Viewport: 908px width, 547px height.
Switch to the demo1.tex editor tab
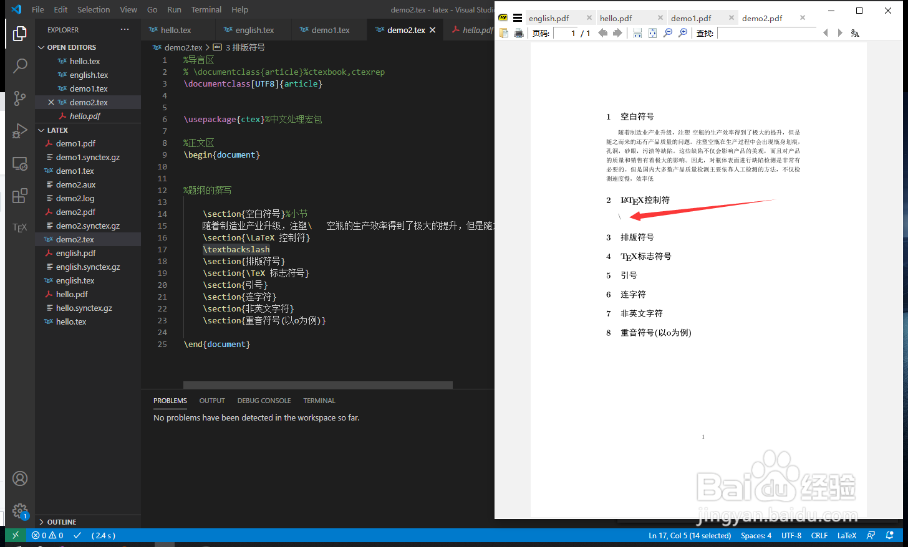(331, 30)
